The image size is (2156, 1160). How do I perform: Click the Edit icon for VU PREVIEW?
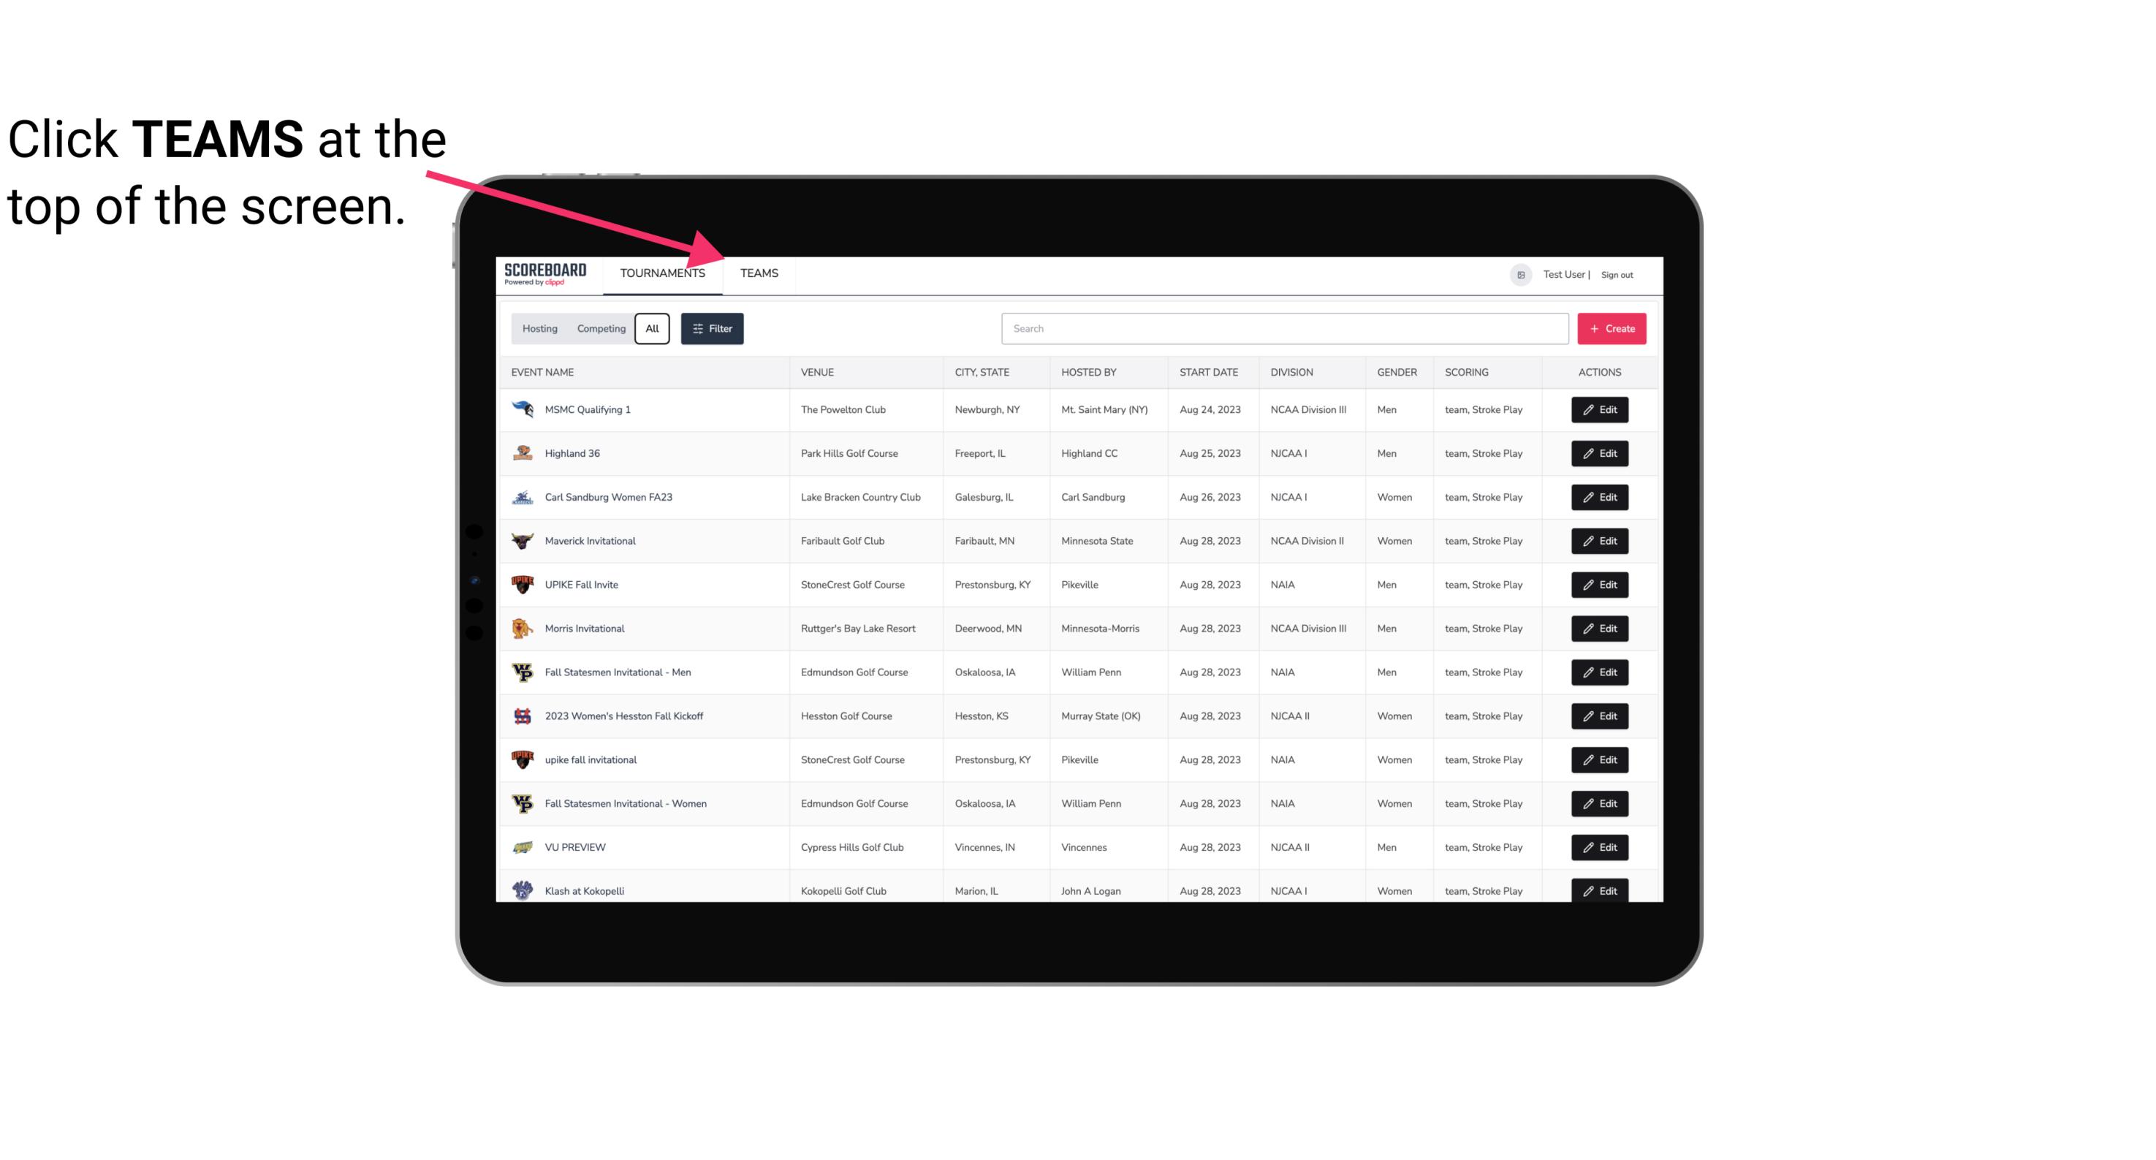(x=1599, y=847)
